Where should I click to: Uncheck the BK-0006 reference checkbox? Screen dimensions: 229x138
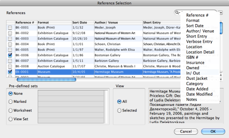(10, 55)
